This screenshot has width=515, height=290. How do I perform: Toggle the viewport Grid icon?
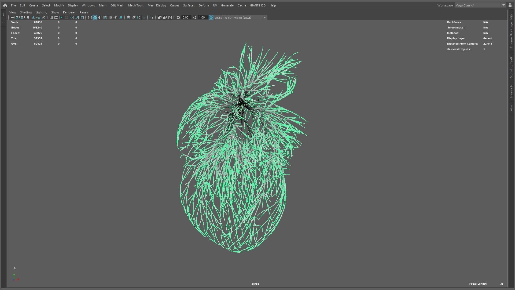point(51,17)
